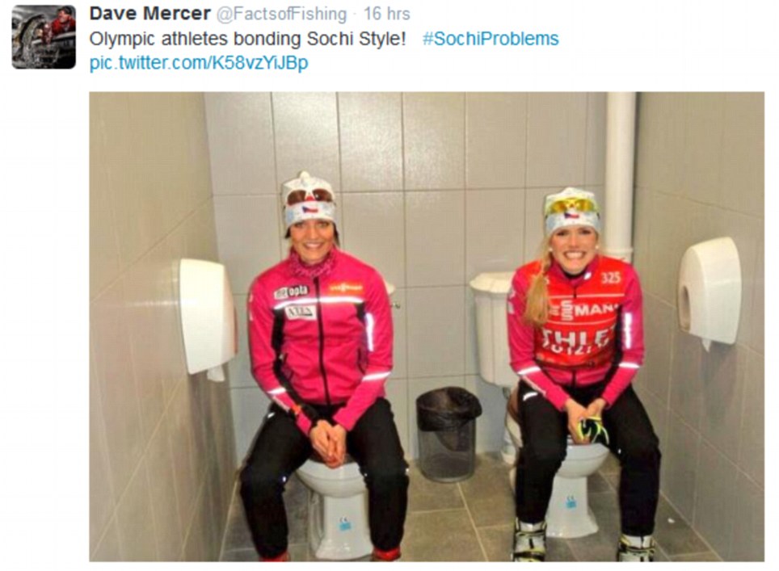Click the Dave Mercer display name
This screenshot has width=779, height=571.
tap(149, 14)
